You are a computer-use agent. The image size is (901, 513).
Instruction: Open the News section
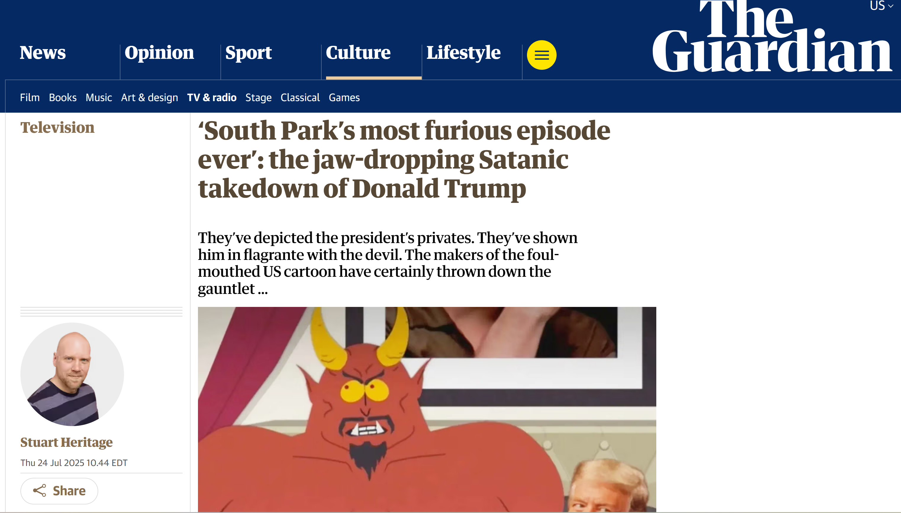(x=43, y=53)
